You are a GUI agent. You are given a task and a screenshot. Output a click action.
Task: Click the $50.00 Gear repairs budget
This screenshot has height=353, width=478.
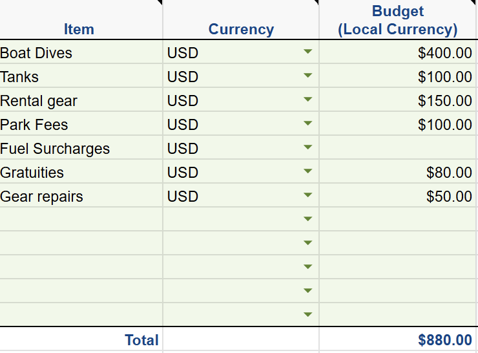click(x=397, y=196)
